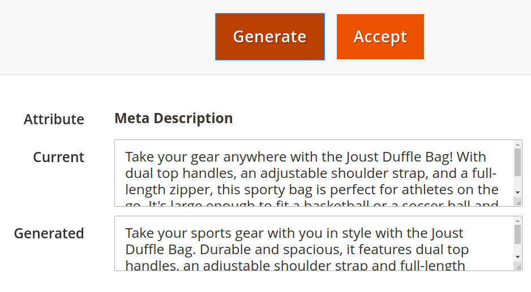Click the resize grip of Generated textarea

[x=518, y=267]
